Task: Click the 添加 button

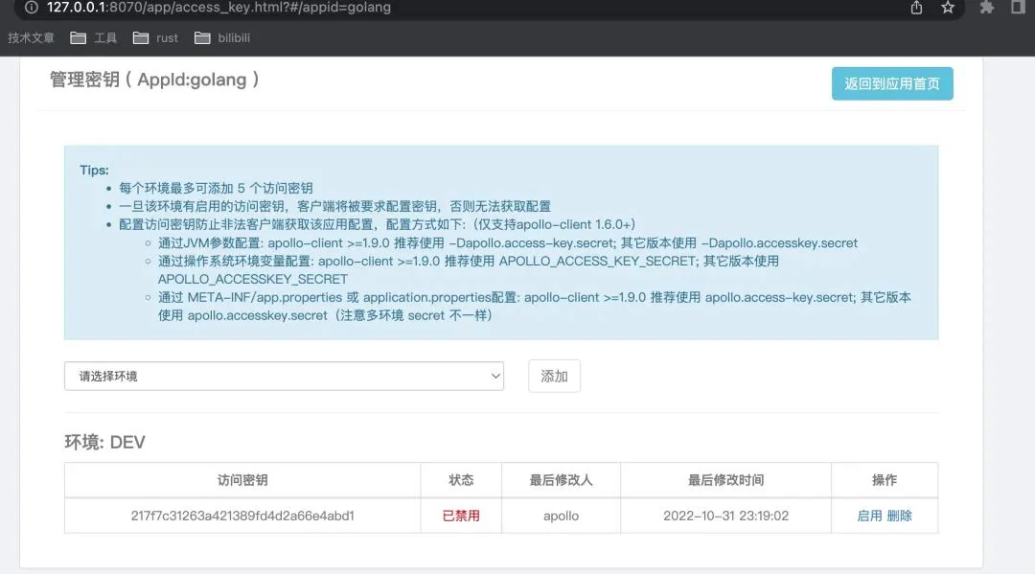Action: pos(554,377)
